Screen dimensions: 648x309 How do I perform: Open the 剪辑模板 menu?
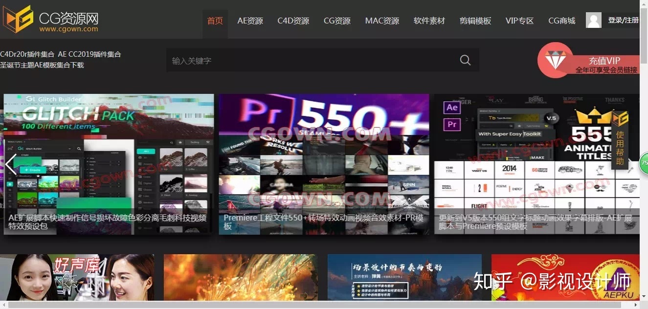[475, 21]
